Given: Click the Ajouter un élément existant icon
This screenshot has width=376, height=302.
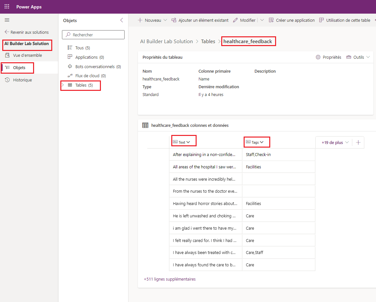Looking at the screenshot, I should (x=174, y=20).
